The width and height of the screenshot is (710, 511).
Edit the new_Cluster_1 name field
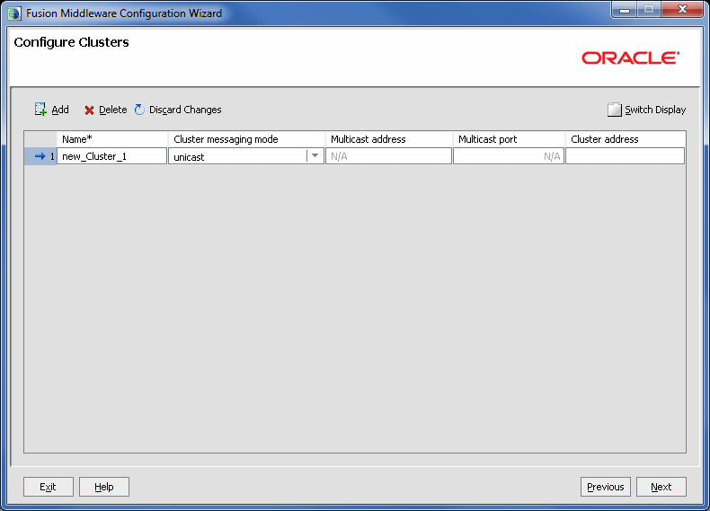point(111,156)
